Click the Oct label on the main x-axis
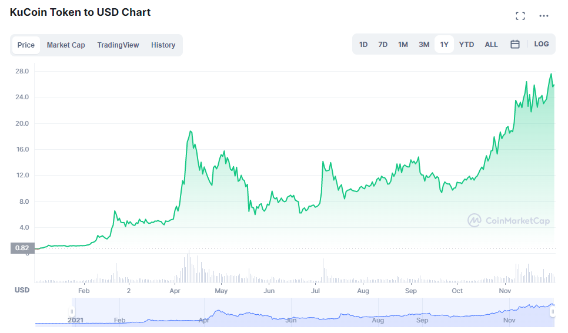The image size is (568, 333). click(x=457, y=291)
